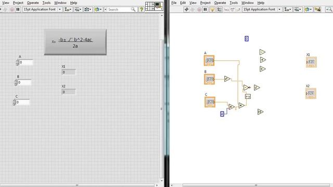Open File menu in block diagram window
The width and height of the screenshot is (333, 187).
[x=174, y=3]
